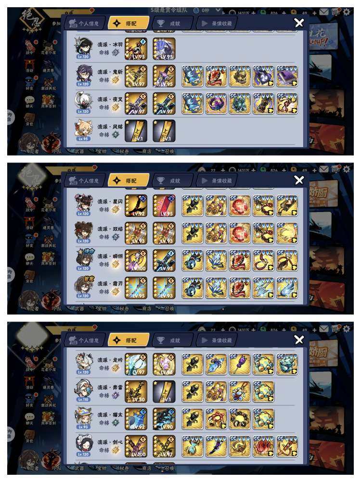Open the 流派·冰羽 ninja avatar

coord(83,48)
